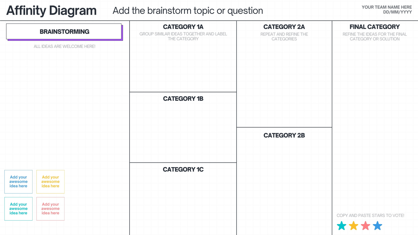Select the CATEGORY 2B heading

point(284,135)
